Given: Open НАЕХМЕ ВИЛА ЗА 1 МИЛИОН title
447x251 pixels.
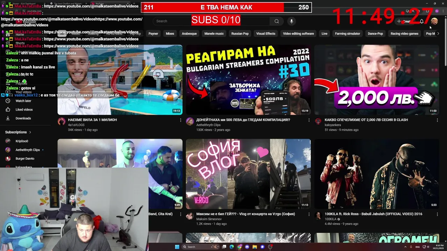Looking at the screenshot, I should point(93,120).
